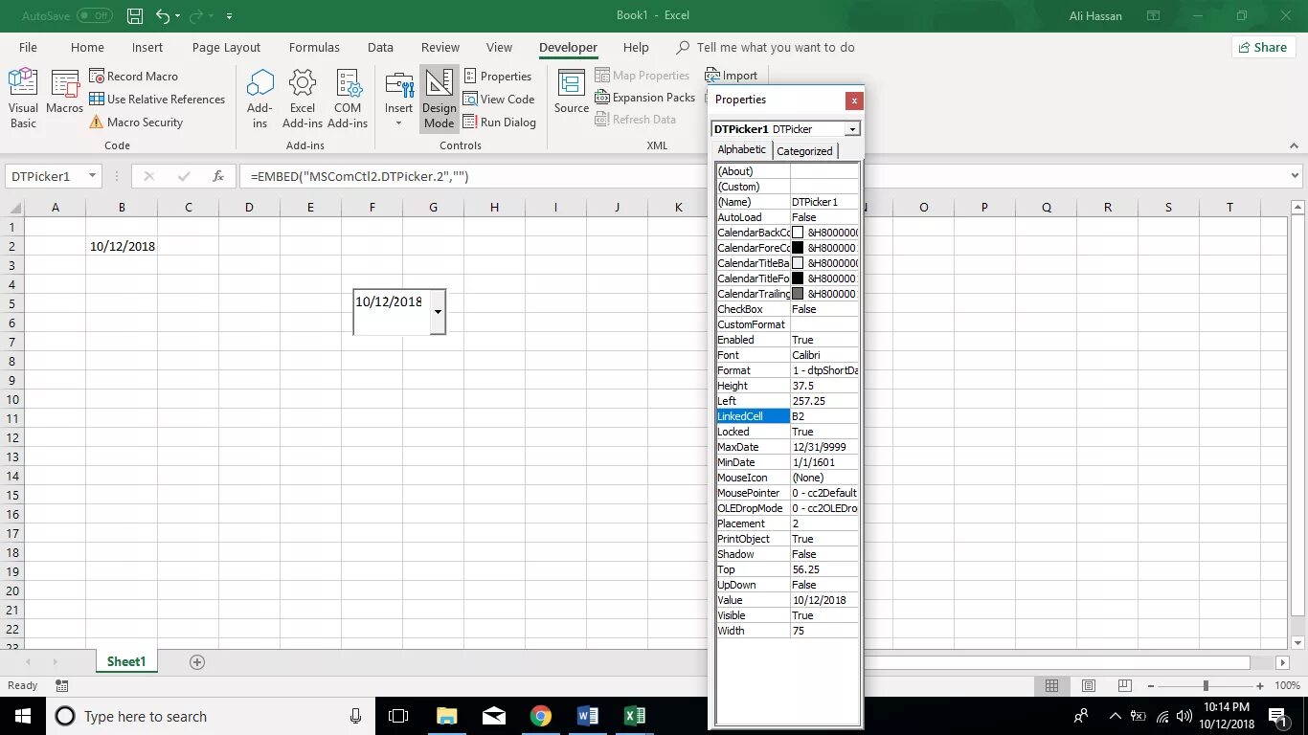Click the XML Import button
This screenshot has width=1308, height=735.
tap(732, 76)
